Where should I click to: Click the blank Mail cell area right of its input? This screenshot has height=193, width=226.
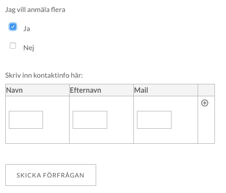click(185, 120)
